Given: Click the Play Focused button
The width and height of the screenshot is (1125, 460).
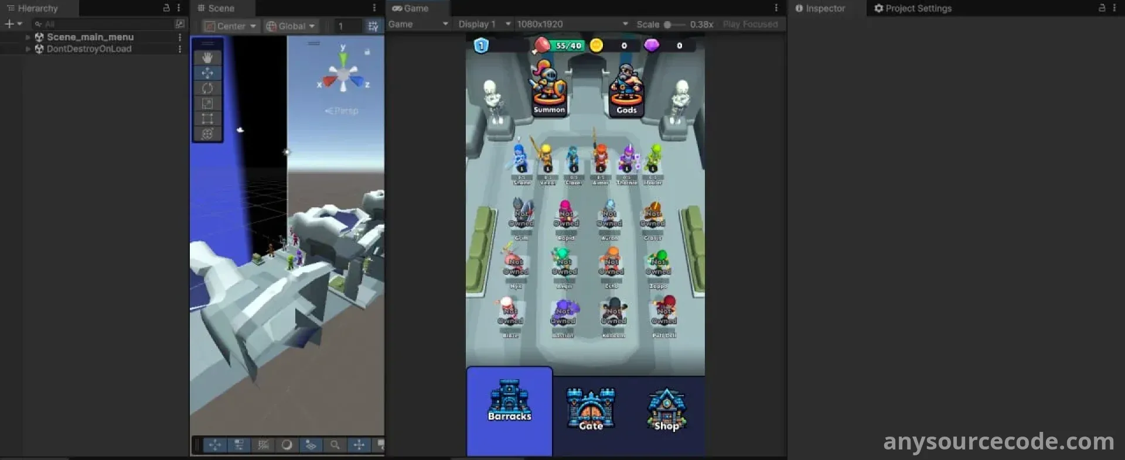Looking at the screenshot, I should click(x=750, y=24).
